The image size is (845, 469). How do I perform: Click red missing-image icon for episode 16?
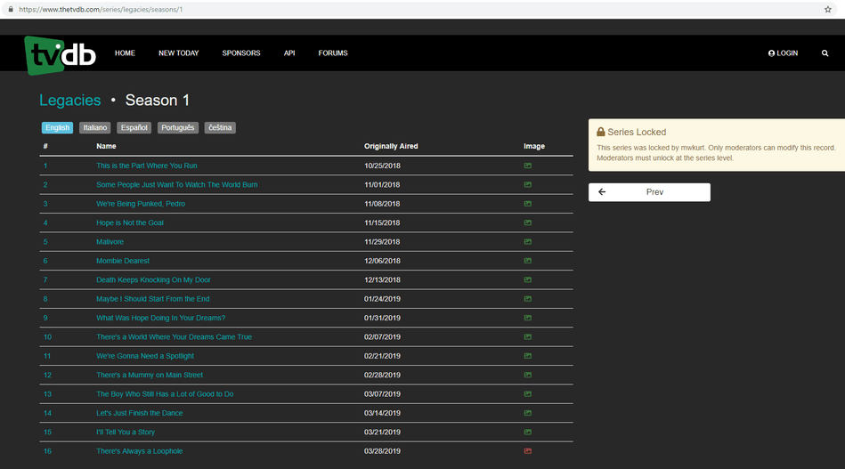click(x=528, y=451)
